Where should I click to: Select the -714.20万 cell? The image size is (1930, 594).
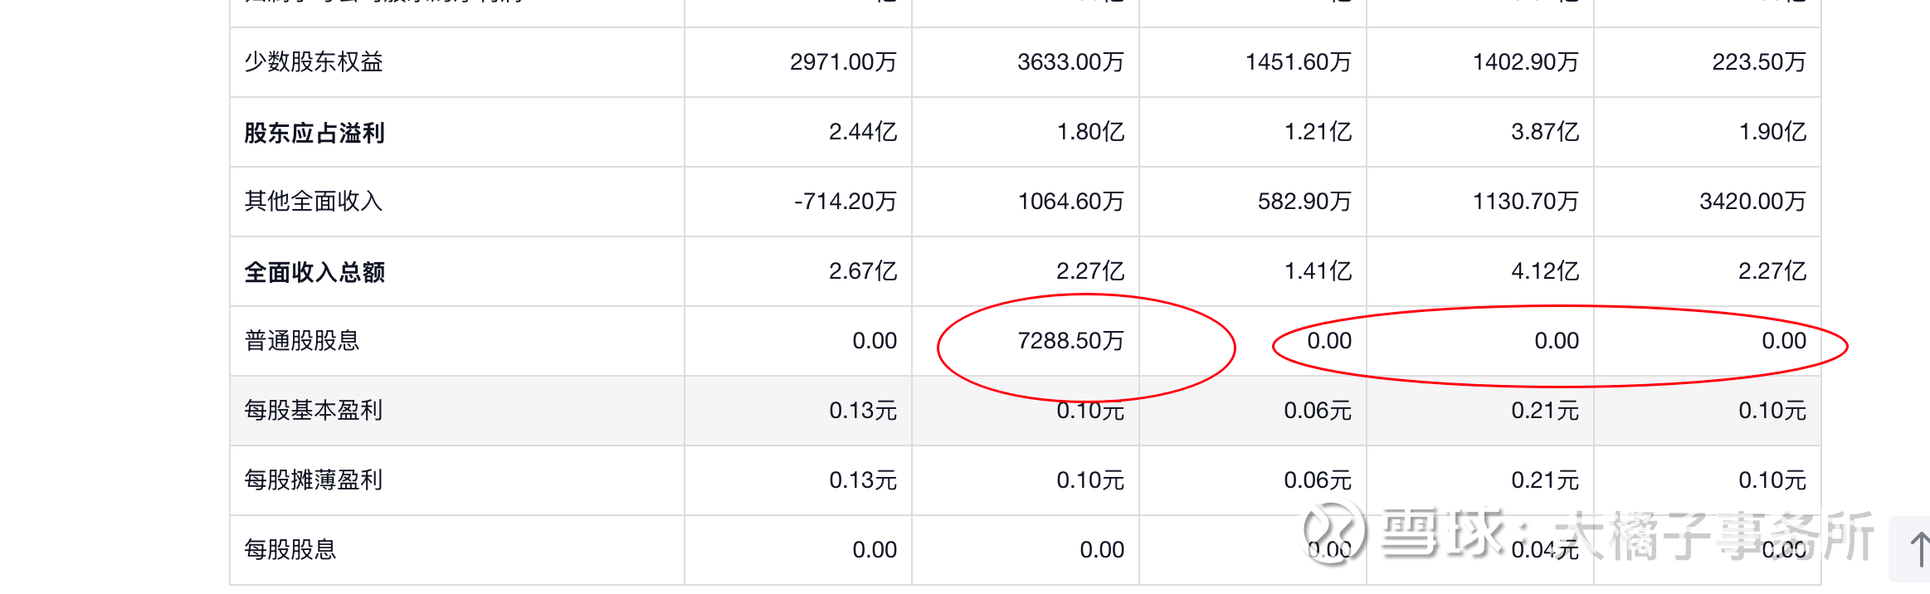tap(845, 202)
